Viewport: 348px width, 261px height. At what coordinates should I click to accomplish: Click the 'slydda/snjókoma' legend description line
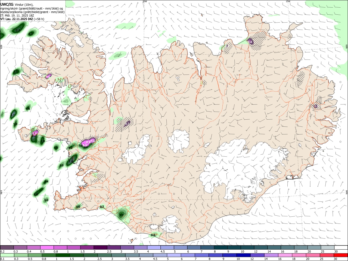tap(32, 12)
